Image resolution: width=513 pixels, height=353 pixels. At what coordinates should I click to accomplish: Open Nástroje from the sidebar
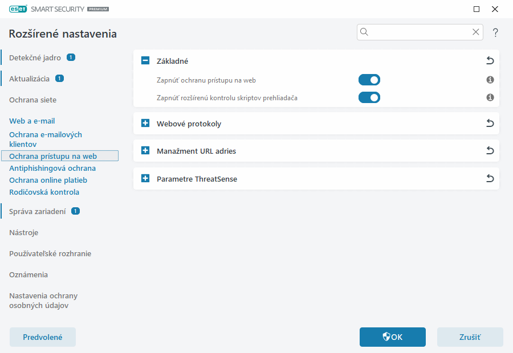(24, 232)
